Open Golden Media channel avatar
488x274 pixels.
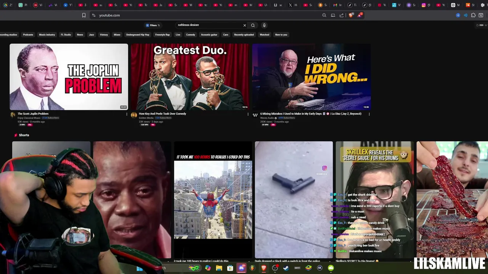(134, 115)
